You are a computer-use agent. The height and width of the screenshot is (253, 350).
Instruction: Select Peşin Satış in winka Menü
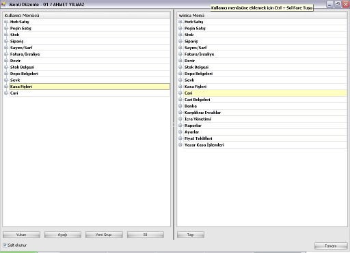(x=195, y=28)
